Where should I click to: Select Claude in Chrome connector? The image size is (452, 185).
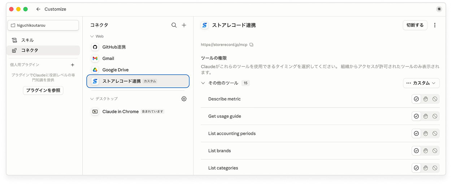point(138,112)
